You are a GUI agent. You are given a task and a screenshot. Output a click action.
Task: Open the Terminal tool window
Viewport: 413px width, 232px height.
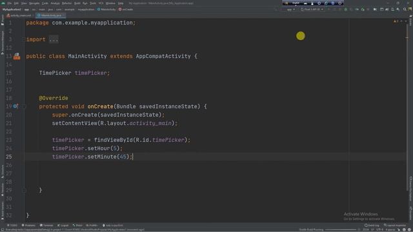click(x=46, y=226)
